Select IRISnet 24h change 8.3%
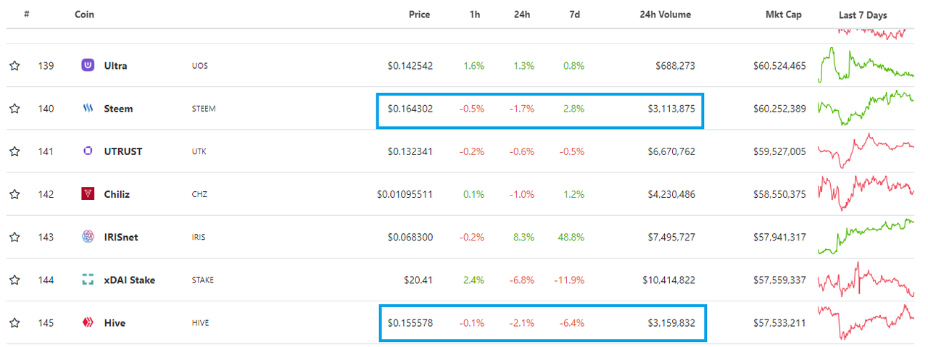Image resolution: width=928 pixels, height=347 pixels. click(524, 237)
